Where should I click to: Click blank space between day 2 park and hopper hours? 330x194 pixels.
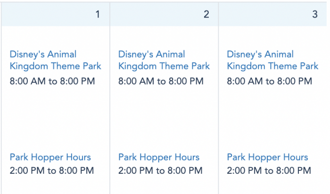164,119
